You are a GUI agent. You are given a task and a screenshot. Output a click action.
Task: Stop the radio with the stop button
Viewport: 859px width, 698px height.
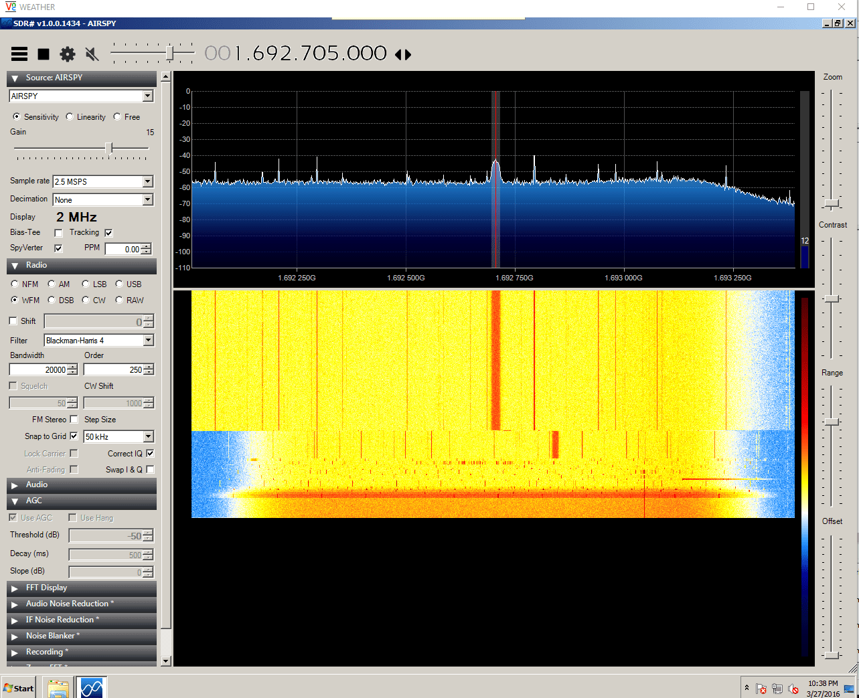point(44,54)
